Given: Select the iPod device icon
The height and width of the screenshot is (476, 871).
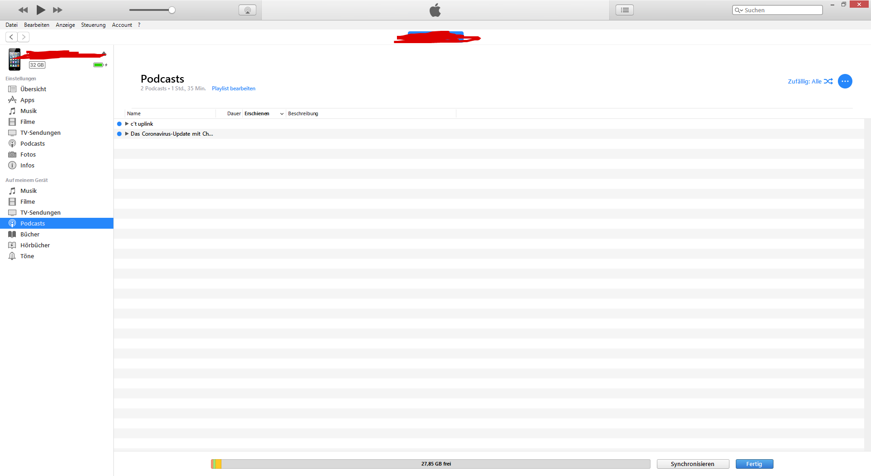Looking at the screenshot, I should click(x=15, y=59).
